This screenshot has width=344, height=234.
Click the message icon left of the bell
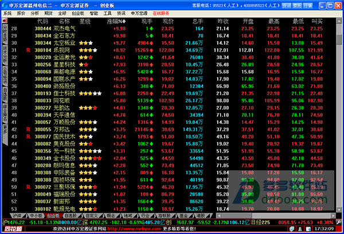click(x=292, y=229)
